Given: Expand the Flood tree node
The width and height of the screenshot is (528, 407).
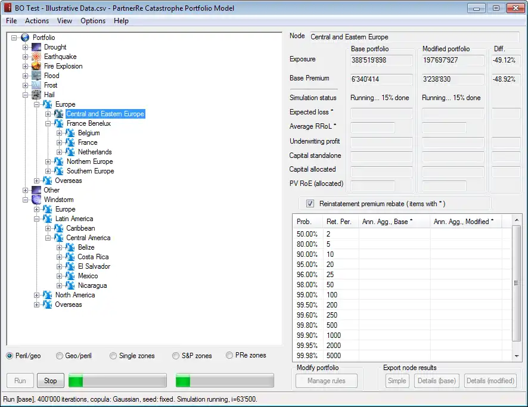Looking at the screenshot, I should coord(25,76).
